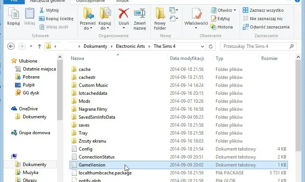
Task: Switch to Narzędzia główne tab
Action: (48, 2)
